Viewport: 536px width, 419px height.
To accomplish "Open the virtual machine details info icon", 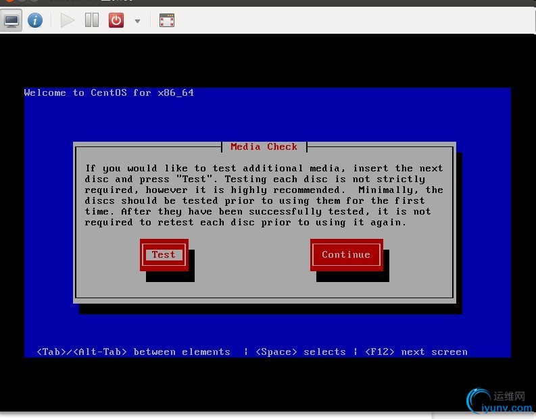I will point(35,20).
